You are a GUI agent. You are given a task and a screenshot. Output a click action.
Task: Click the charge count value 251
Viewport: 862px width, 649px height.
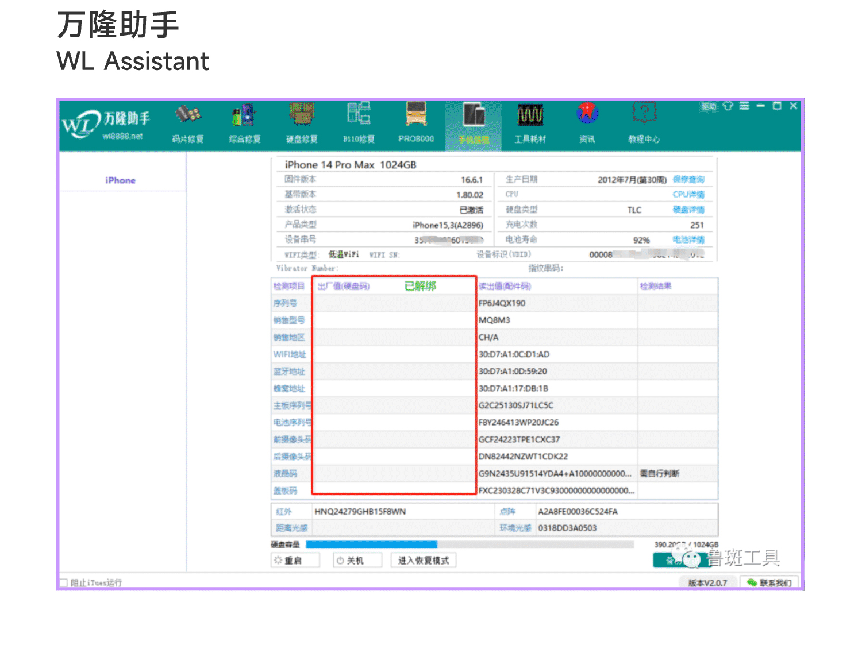(x=697, y=225)
